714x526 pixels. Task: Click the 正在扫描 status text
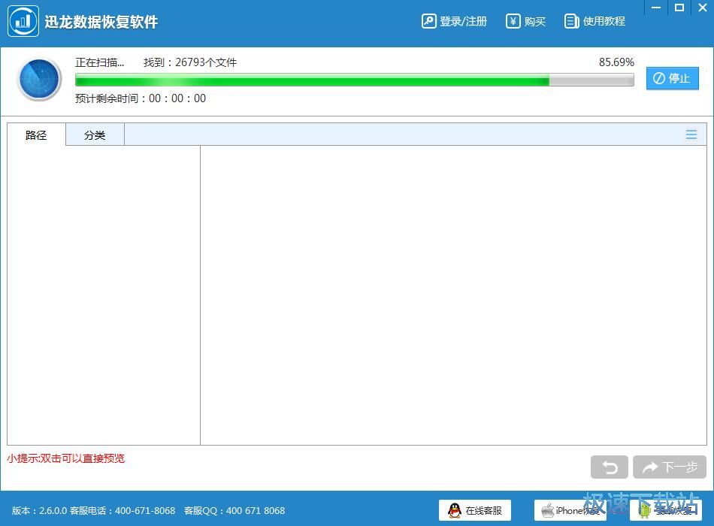coord(99,62)
